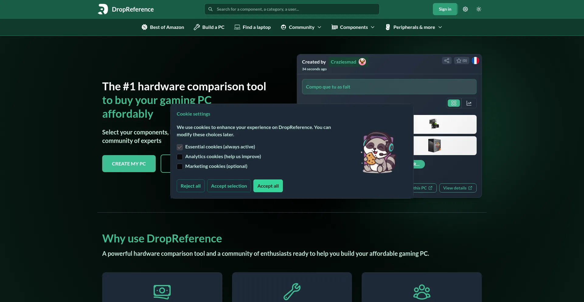The image size is (584, 302).
Task: Click the French flag icon
Action: (475, 61)
